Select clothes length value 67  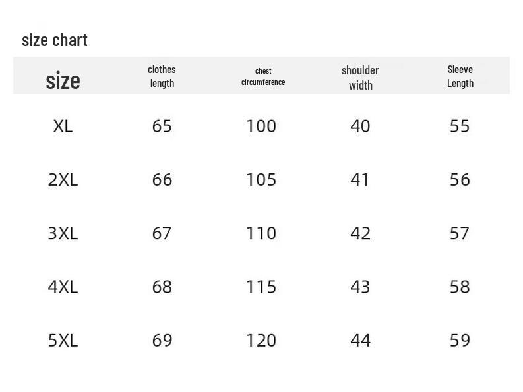(162, 233)
